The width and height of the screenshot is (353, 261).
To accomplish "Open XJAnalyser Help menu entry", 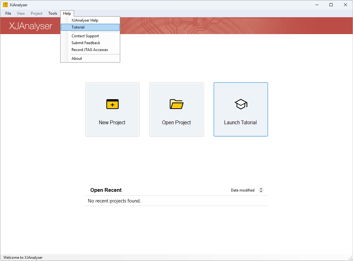I will click(85, 20).
